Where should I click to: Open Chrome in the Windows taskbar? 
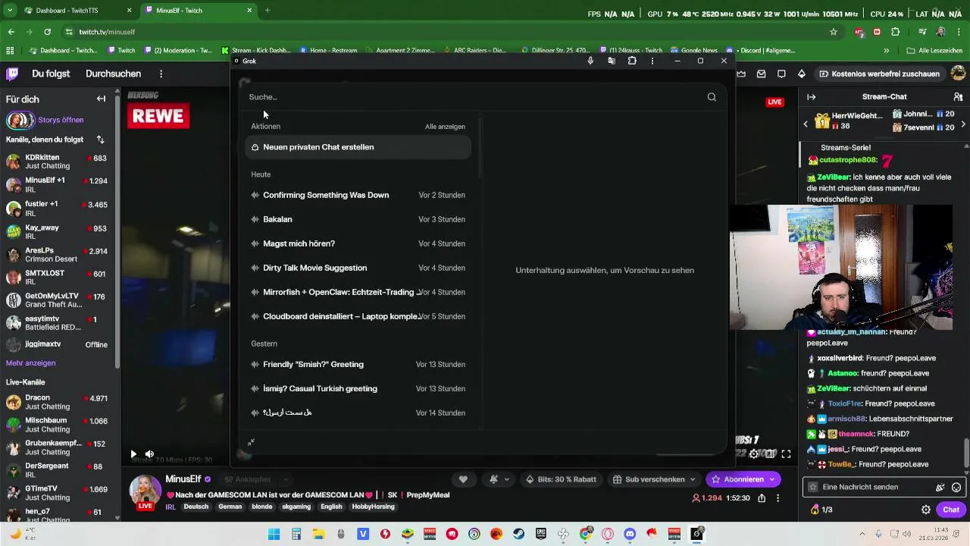point(585,534)
